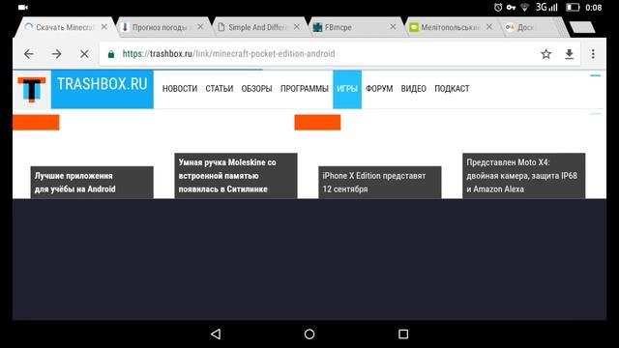Click the Trashbox T logo
This screenshot has height=348, width=619.
click(x=32, y=89)
